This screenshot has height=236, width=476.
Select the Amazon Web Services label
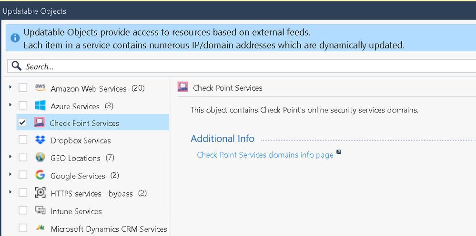(88, 89)
